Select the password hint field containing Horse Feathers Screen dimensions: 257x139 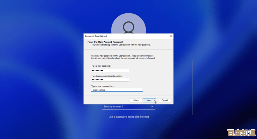point(117,90)
